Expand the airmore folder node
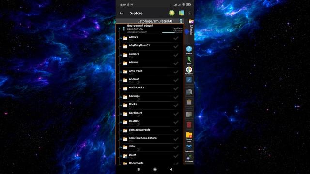The image size is (310, 174). (x=121, y=55)
